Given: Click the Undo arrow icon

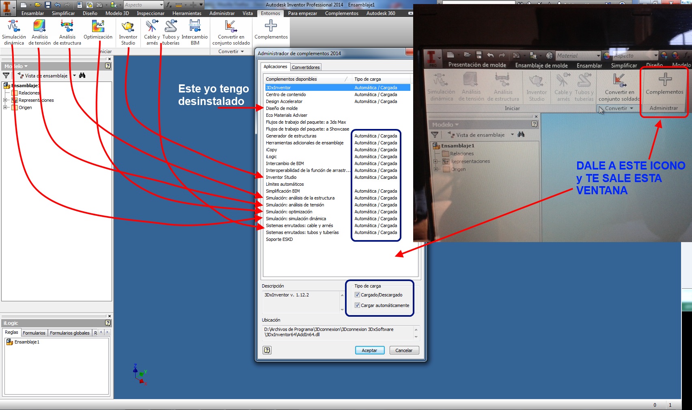Looking at the screenshot, I should [x=57, y=5].
